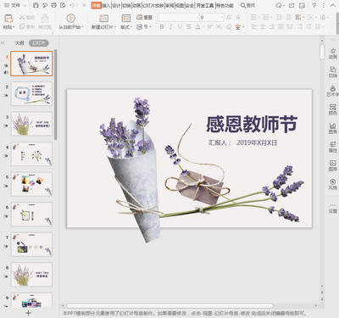Click the Undo arrow icon

pos(72,5)
